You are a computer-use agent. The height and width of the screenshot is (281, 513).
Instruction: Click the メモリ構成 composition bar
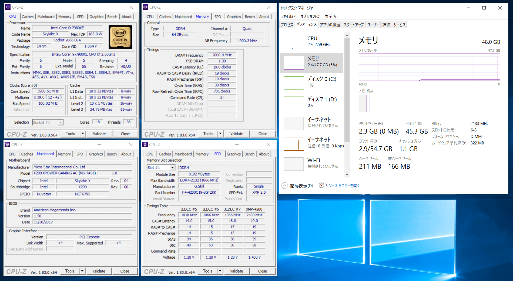pos(429,103)
